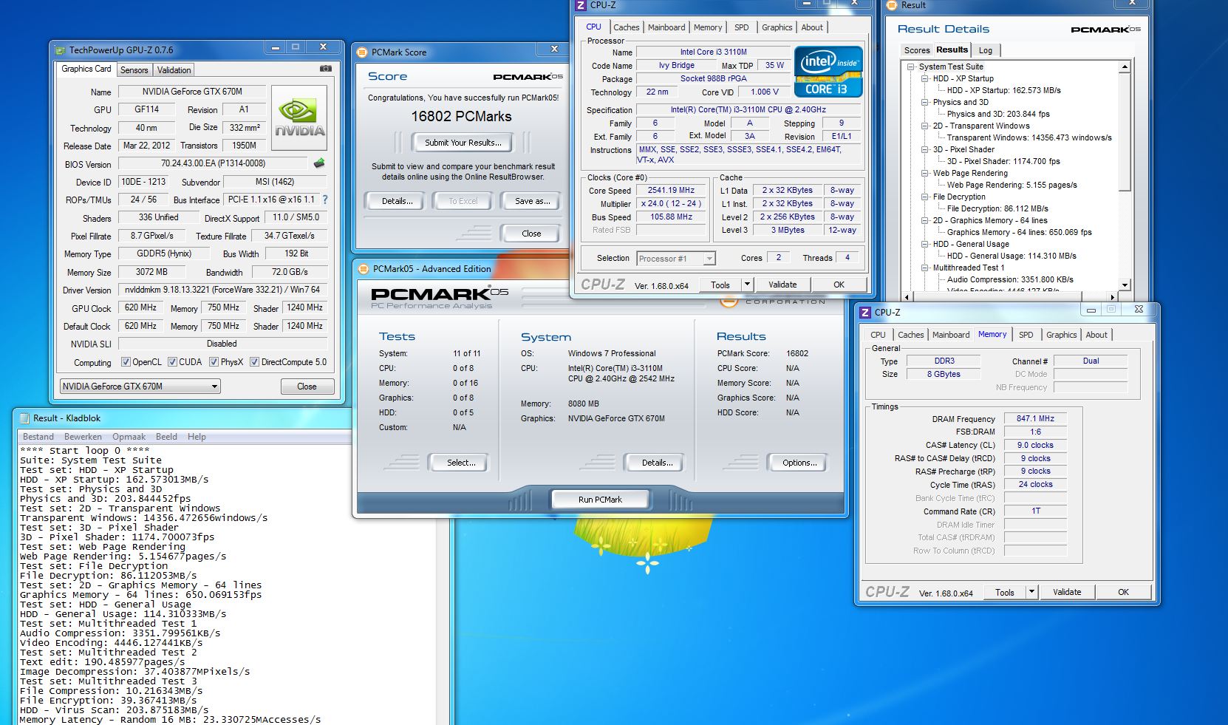Screen dimensions: 1228x725
Task: Click the PCMark Score window title icon
Action: pyautogui.click(x=362, y=52)
